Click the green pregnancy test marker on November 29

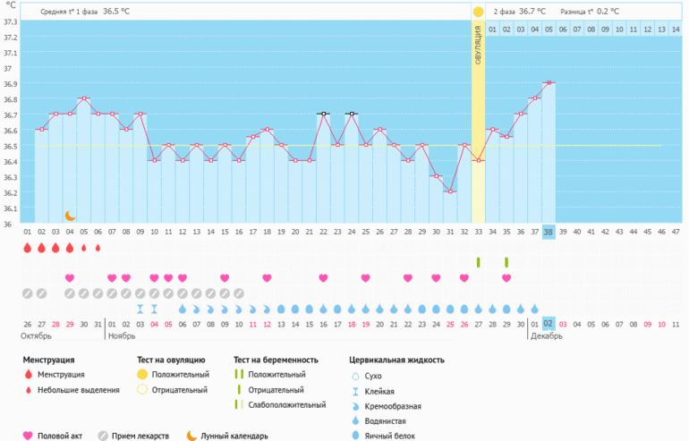click(506, 262)
